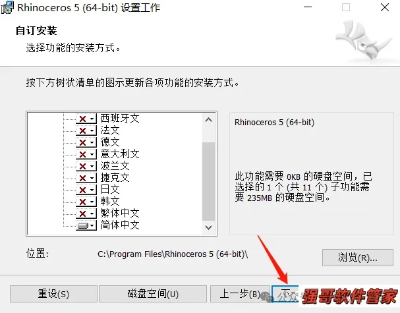The image size is (400, 313).
Task: Open hard-drive icon dropdown for 简体中文
Action: click(x=86, y=225)
